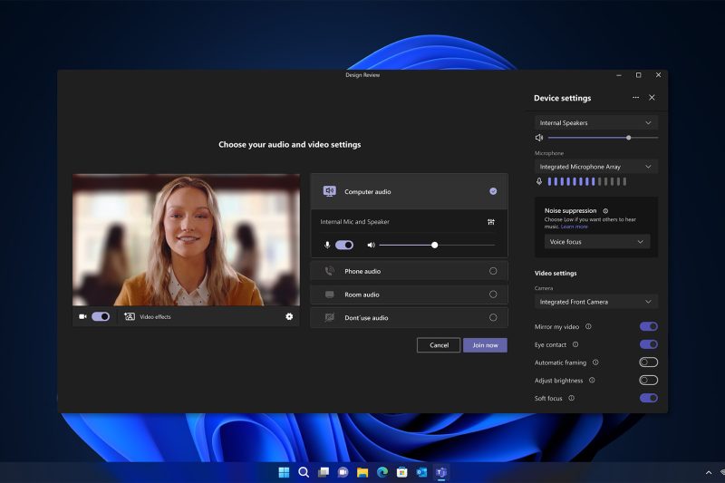Close the Device settings panel
The image size is (725, 483).
[x=652, y=98]
